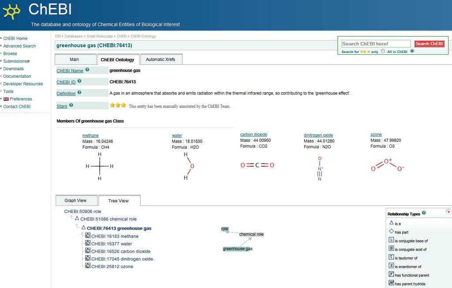Click the 'has functional parent' legend icon
This screenshot has width=452, height=288.
[x=391, y=274]
